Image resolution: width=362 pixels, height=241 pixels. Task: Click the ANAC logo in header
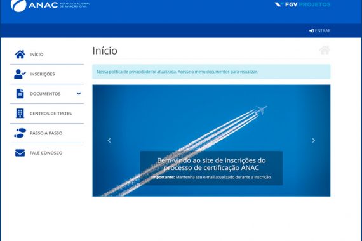[x=50, y=5]
